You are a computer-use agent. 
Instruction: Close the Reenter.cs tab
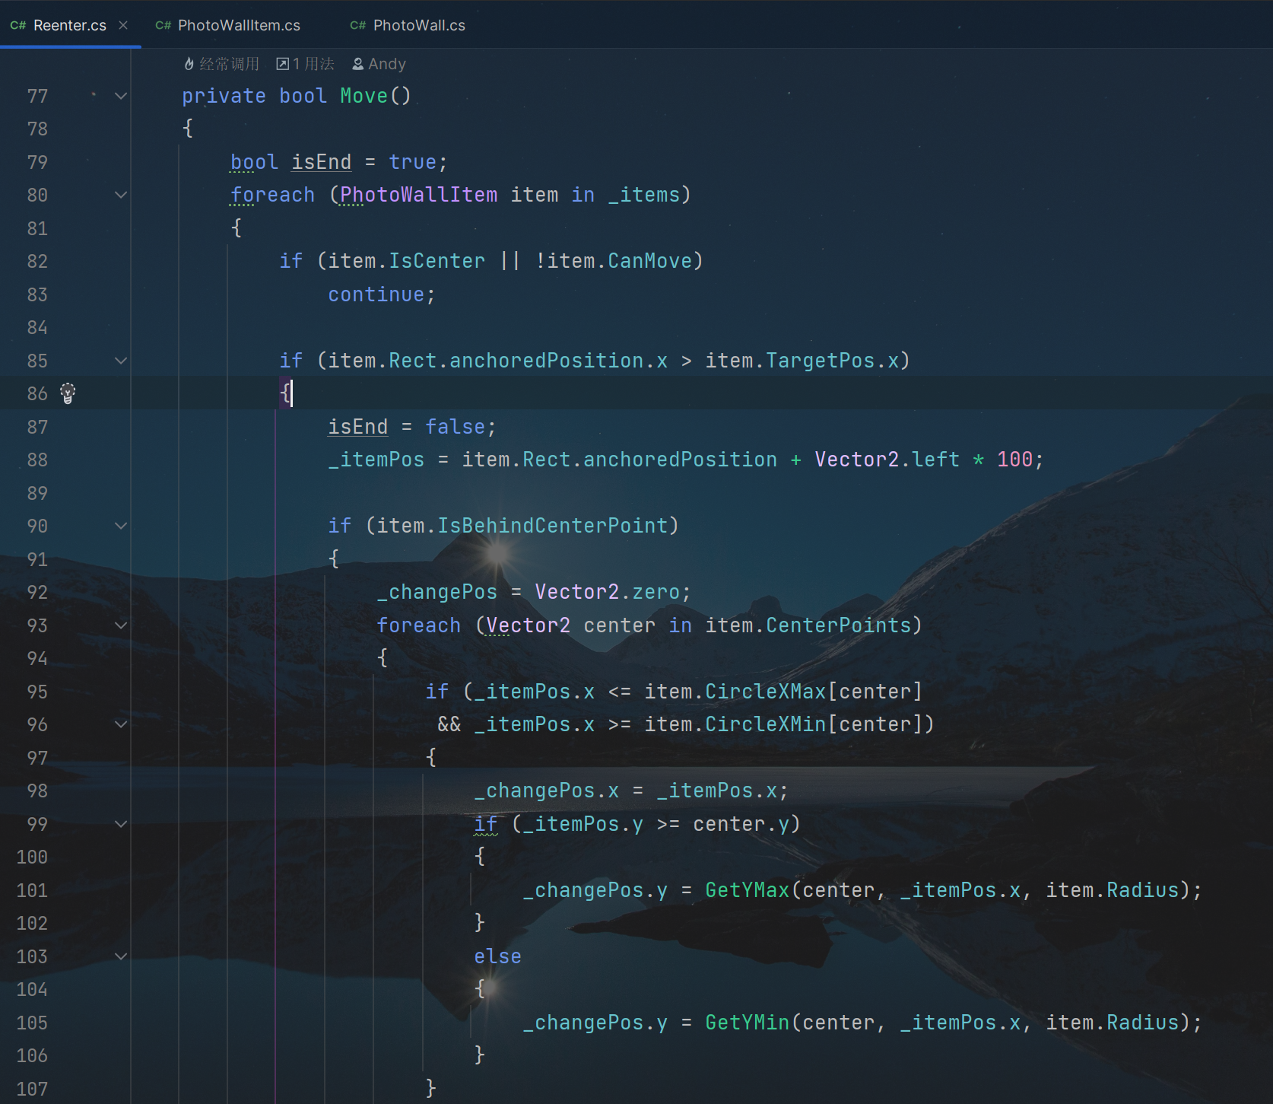[x=123, y=25]
